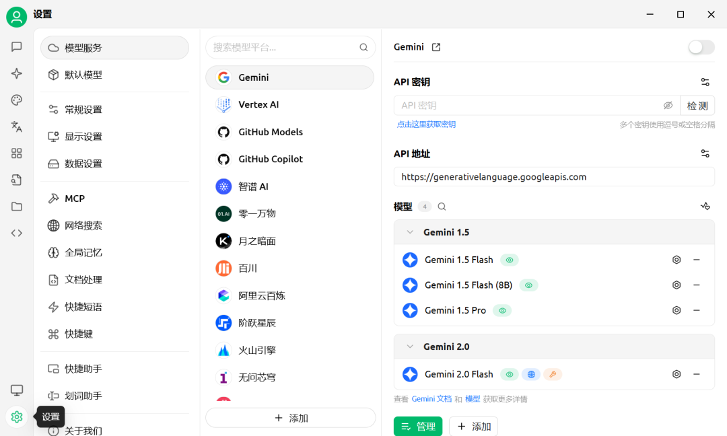Click 添加 button under provider list
Viewport: 727px width, 436px height.
pos(291,418)
